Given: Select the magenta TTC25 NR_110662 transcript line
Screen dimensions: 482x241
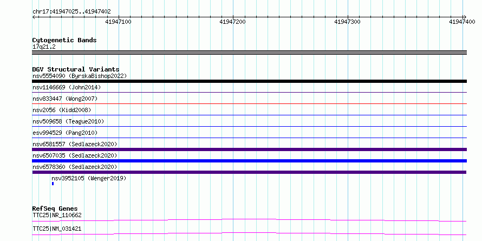Looking at the screenshot, I should (249, 220).
